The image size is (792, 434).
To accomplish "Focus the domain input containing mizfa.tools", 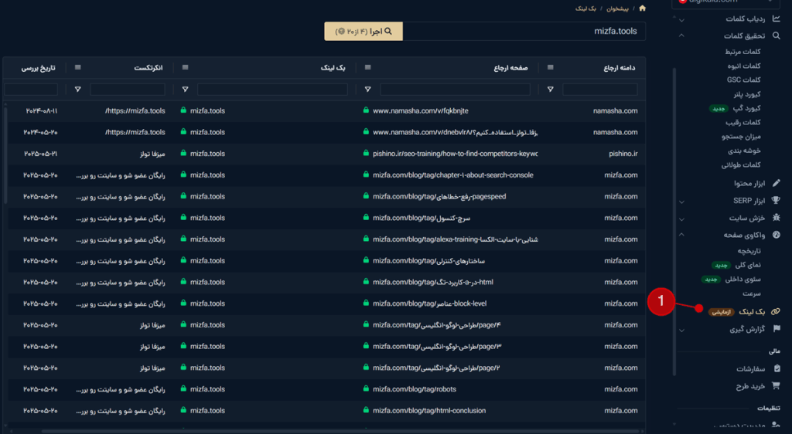I will pyautogui.click(x=526, y=32).
